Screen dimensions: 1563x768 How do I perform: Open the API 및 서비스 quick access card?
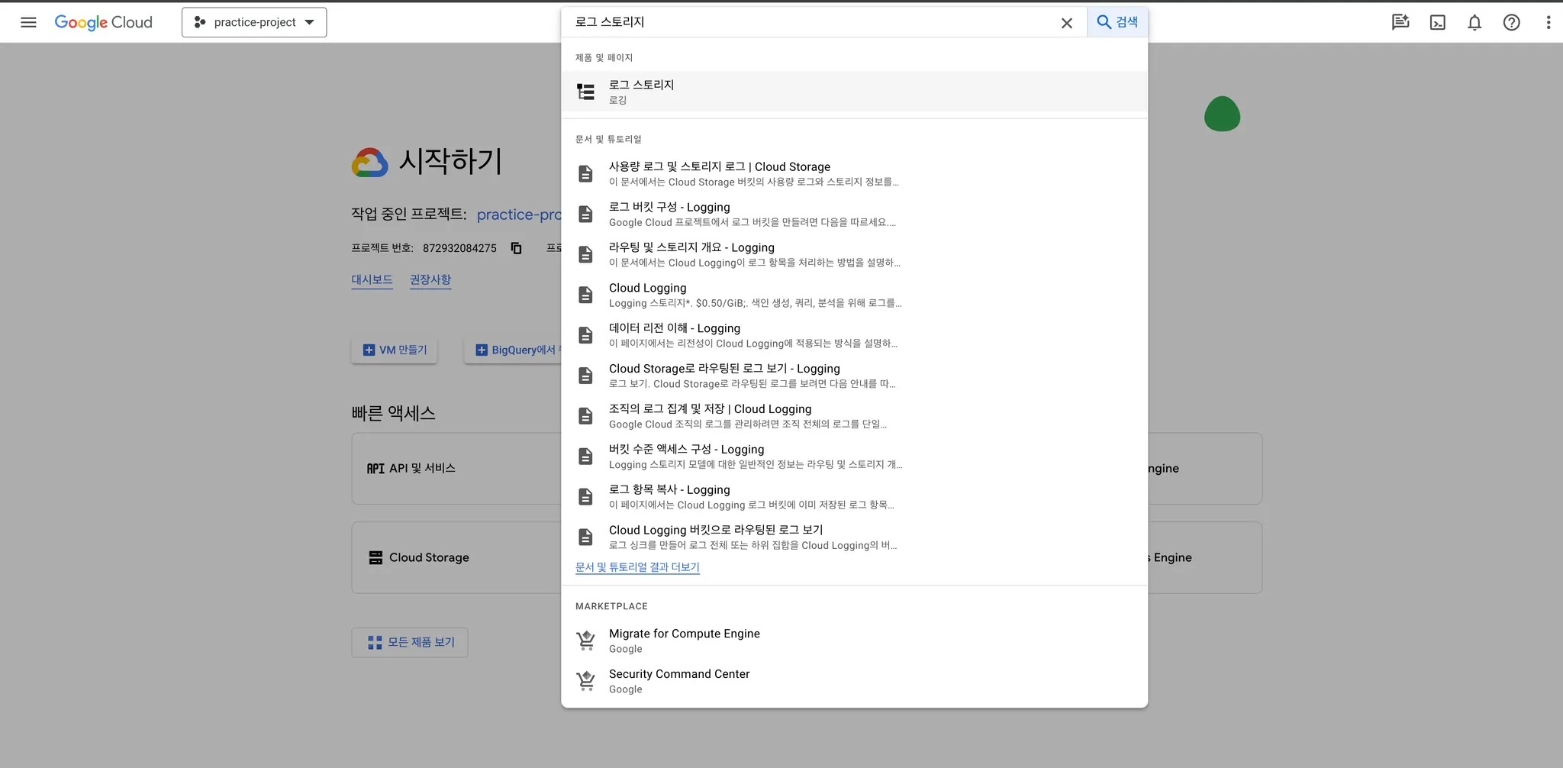pyautogui.click(x=456, y=469)
